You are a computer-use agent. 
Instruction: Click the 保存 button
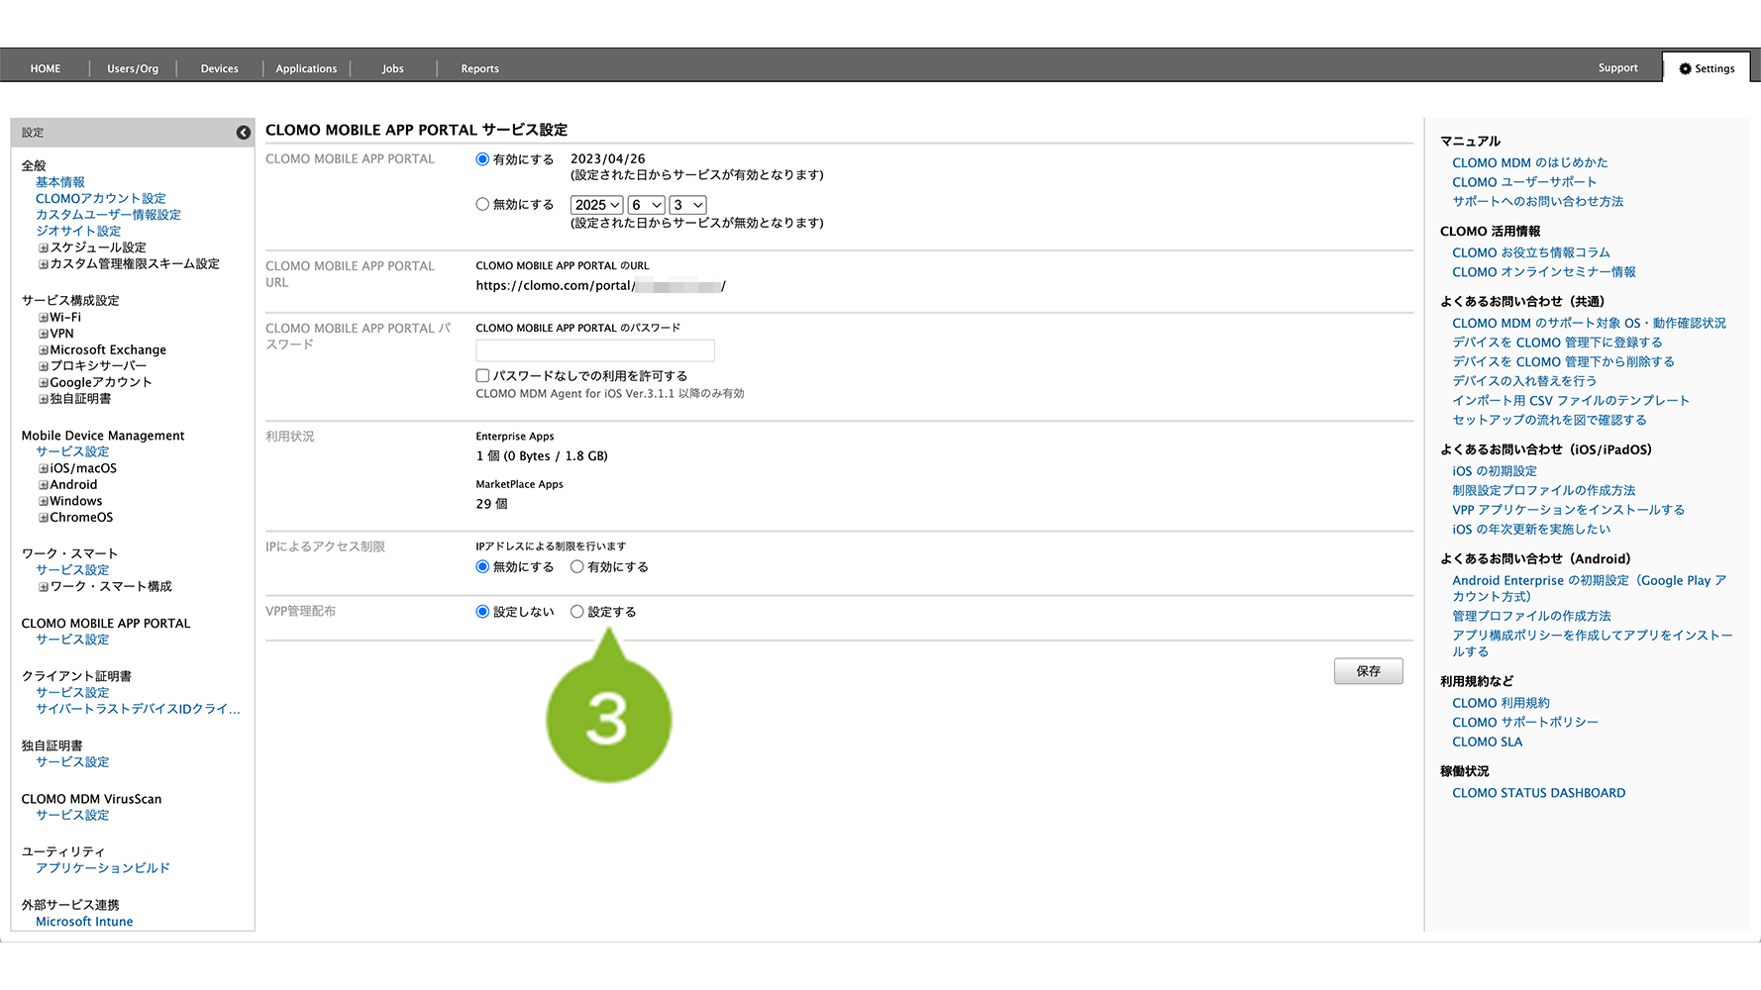[1369, 671]
